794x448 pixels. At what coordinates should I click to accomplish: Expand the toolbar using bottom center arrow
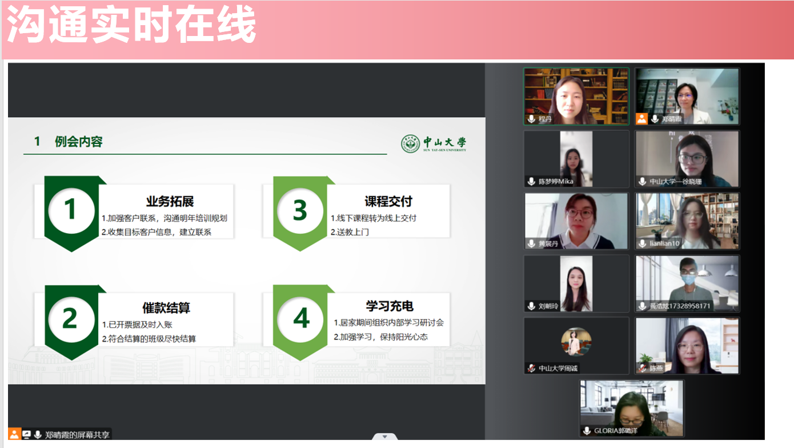384,438
